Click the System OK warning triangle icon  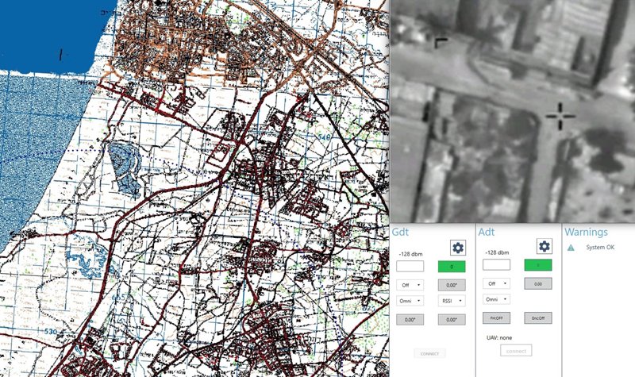(569, 248)
